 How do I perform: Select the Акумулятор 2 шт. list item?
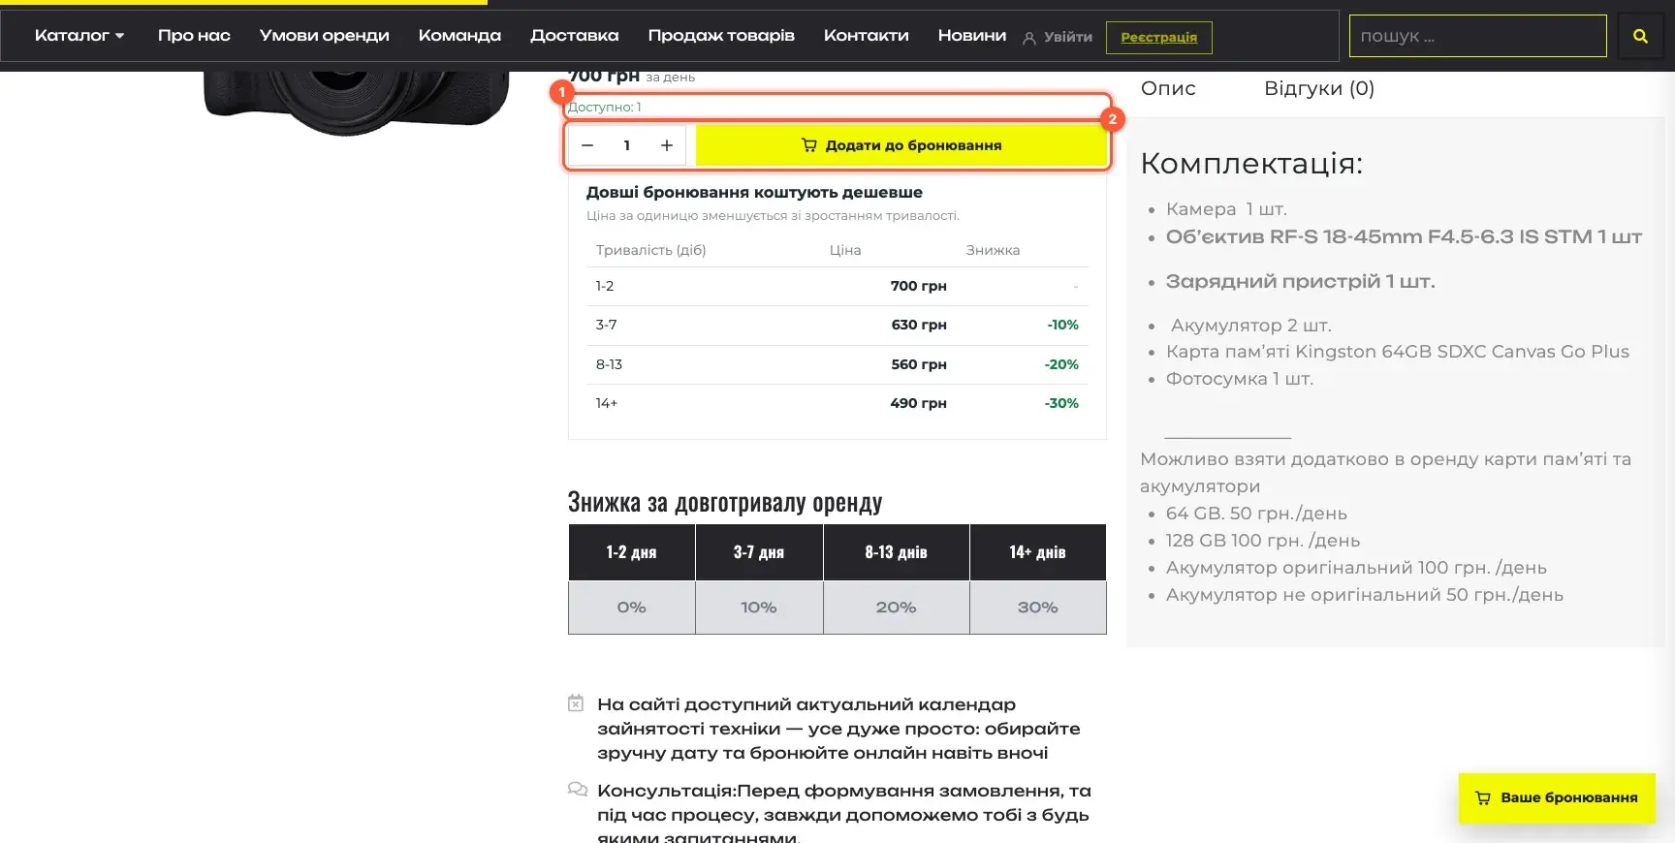[x=1251, y=326]
